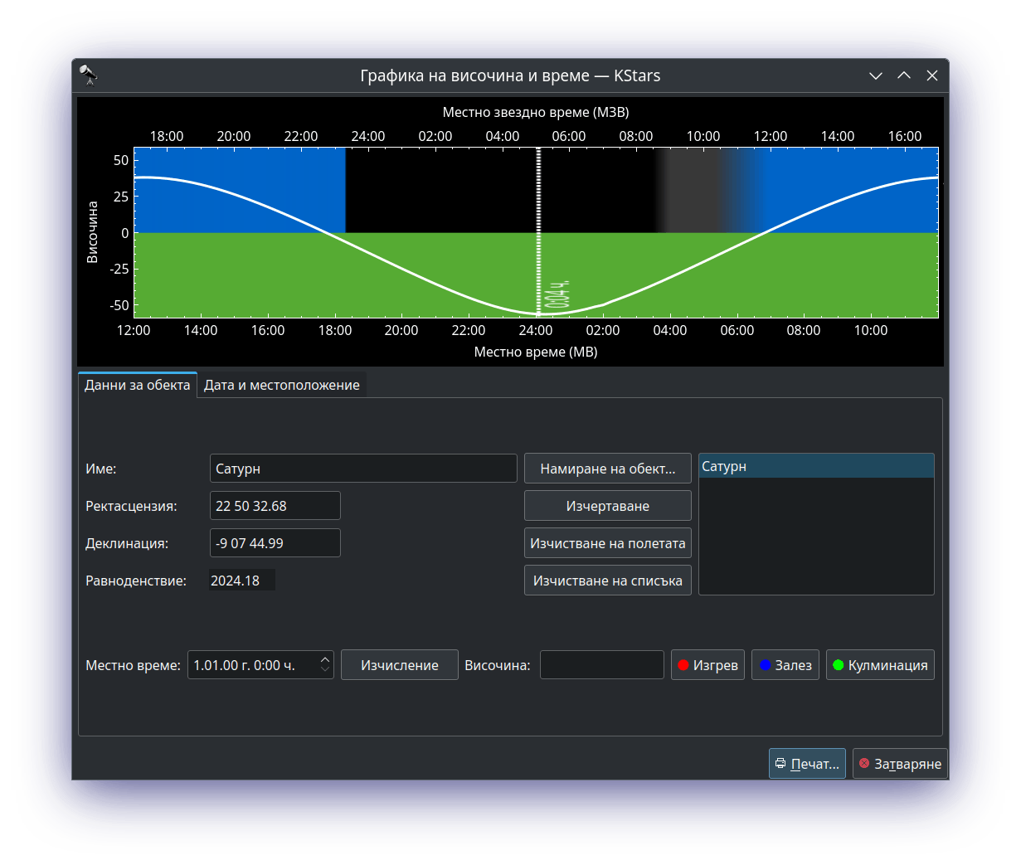Click the blue Залез (set) button

[x=785, y=665]
